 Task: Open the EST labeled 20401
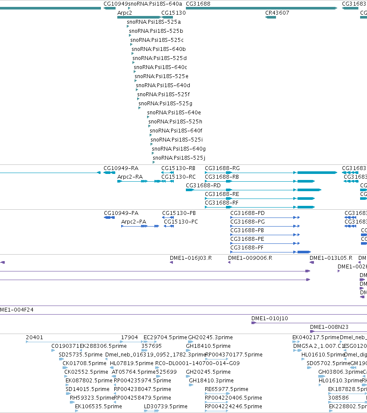pos(34,337)
